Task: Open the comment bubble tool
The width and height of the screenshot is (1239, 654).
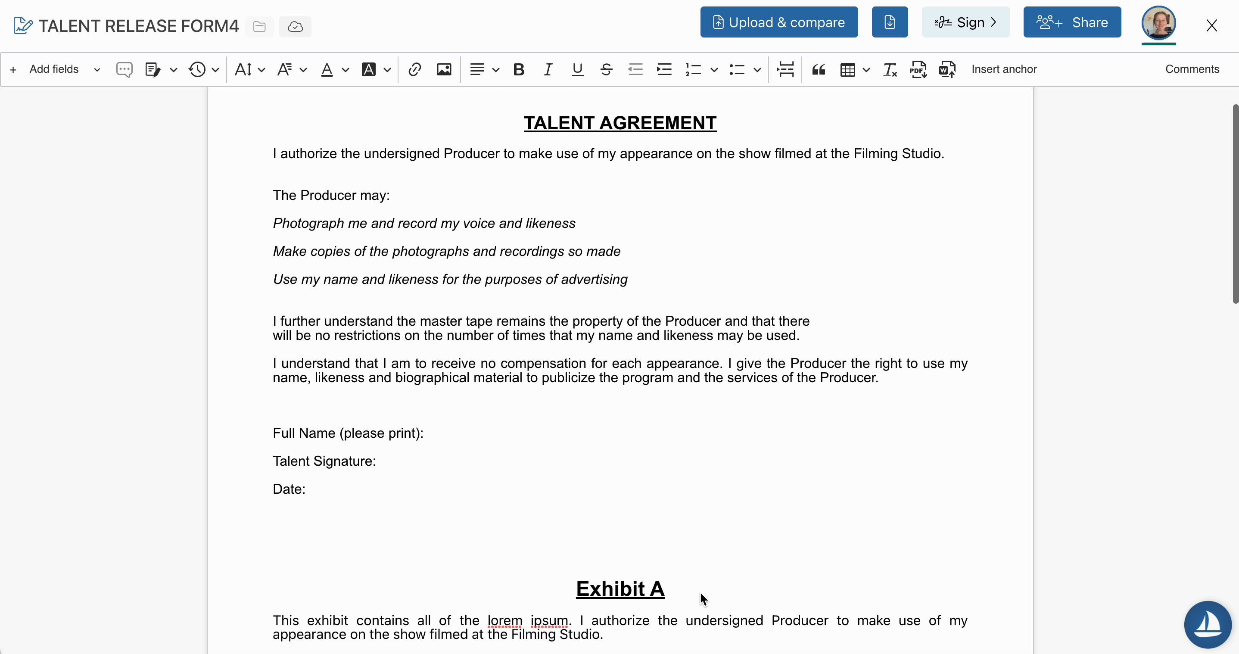Action: pos(124,70)
